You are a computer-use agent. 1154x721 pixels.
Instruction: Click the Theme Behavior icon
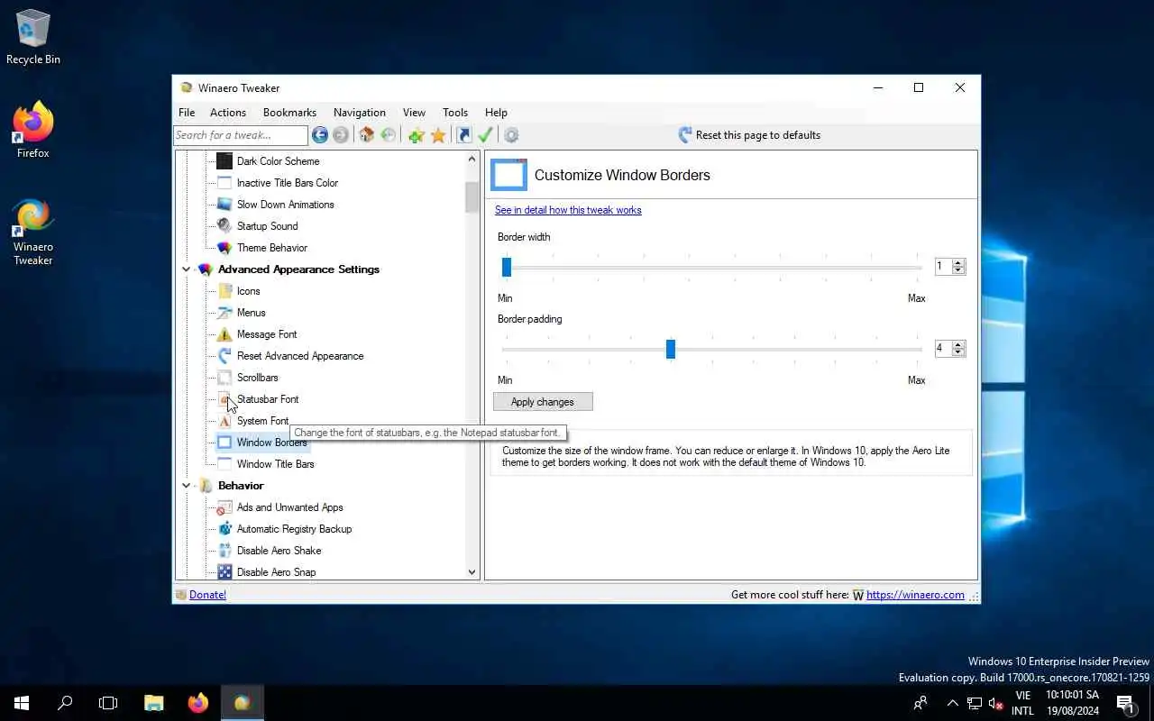coord(224,248)
